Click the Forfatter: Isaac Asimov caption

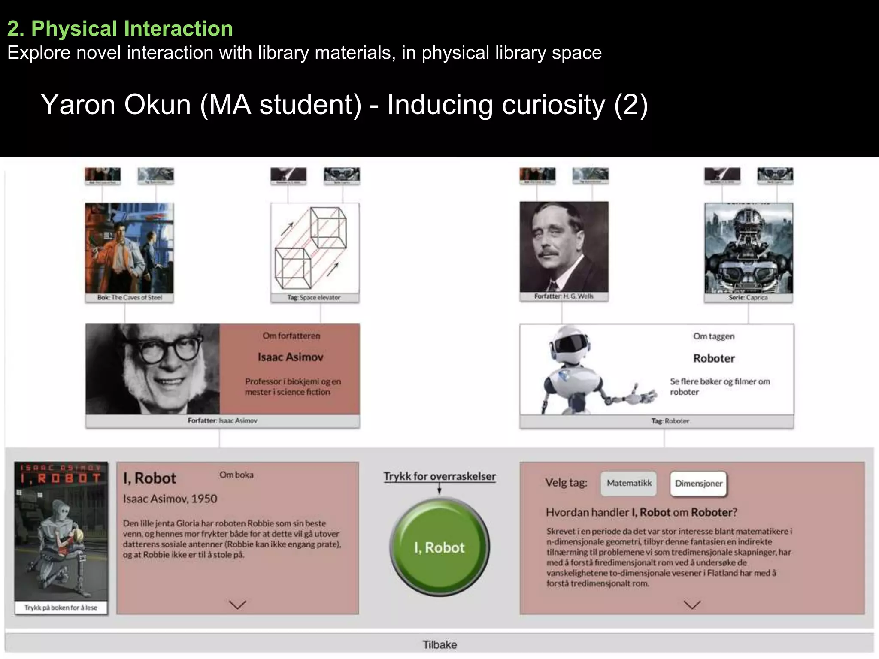tap(222, 421)
